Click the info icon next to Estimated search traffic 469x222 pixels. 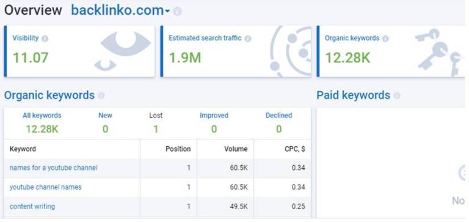click(248, 39)
